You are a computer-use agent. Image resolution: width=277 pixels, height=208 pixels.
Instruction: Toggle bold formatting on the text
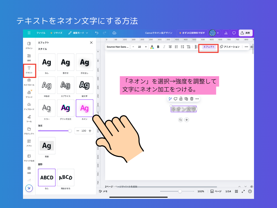pyautogui.click(x=158, y=47)
